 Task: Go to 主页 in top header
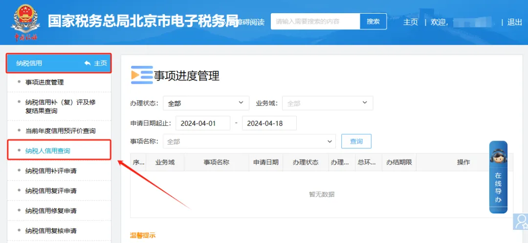[x=411, y=22]
